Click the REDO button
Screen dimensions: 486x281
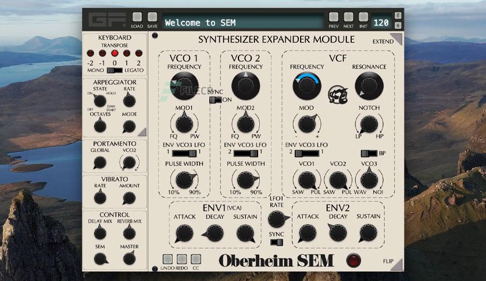[x=181, y=259]
